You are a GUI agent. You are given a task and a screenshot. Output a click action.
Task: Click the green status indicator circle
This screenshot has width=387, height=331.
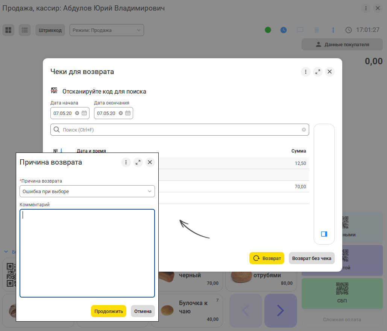(268, 30)
